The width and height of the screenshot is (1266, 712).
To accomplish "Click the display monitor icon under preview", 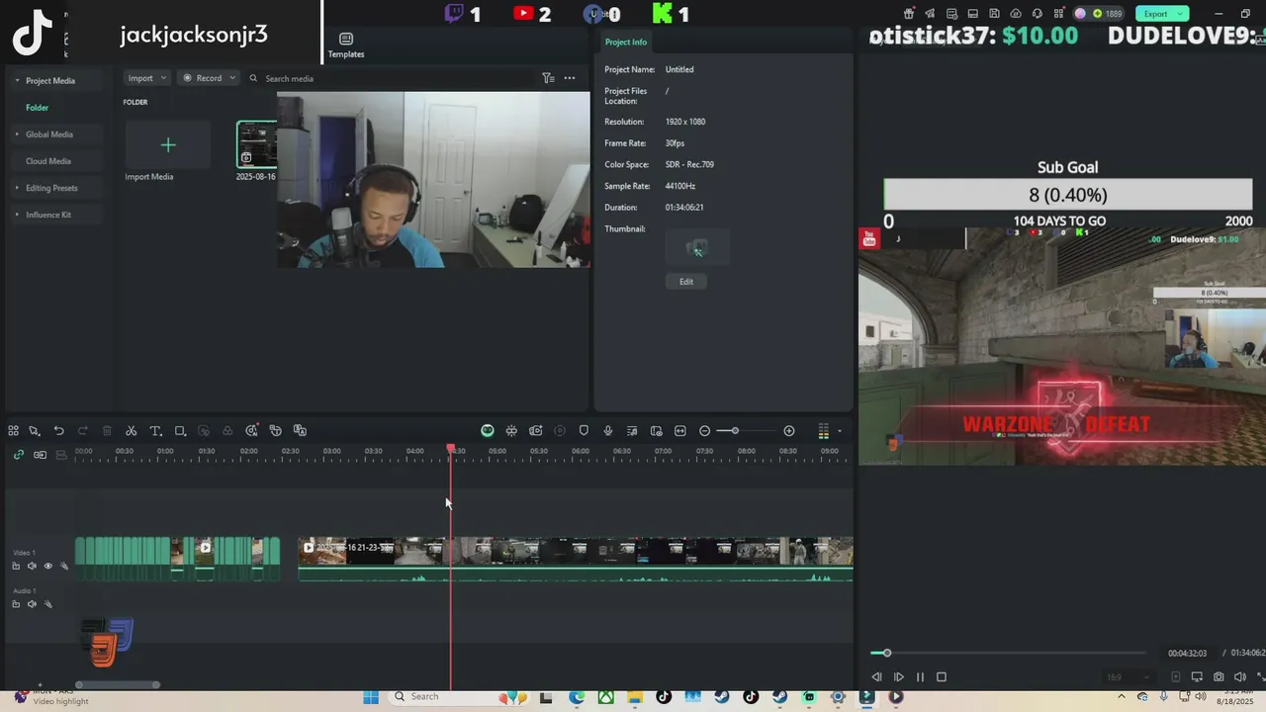I will point(1197,677).
